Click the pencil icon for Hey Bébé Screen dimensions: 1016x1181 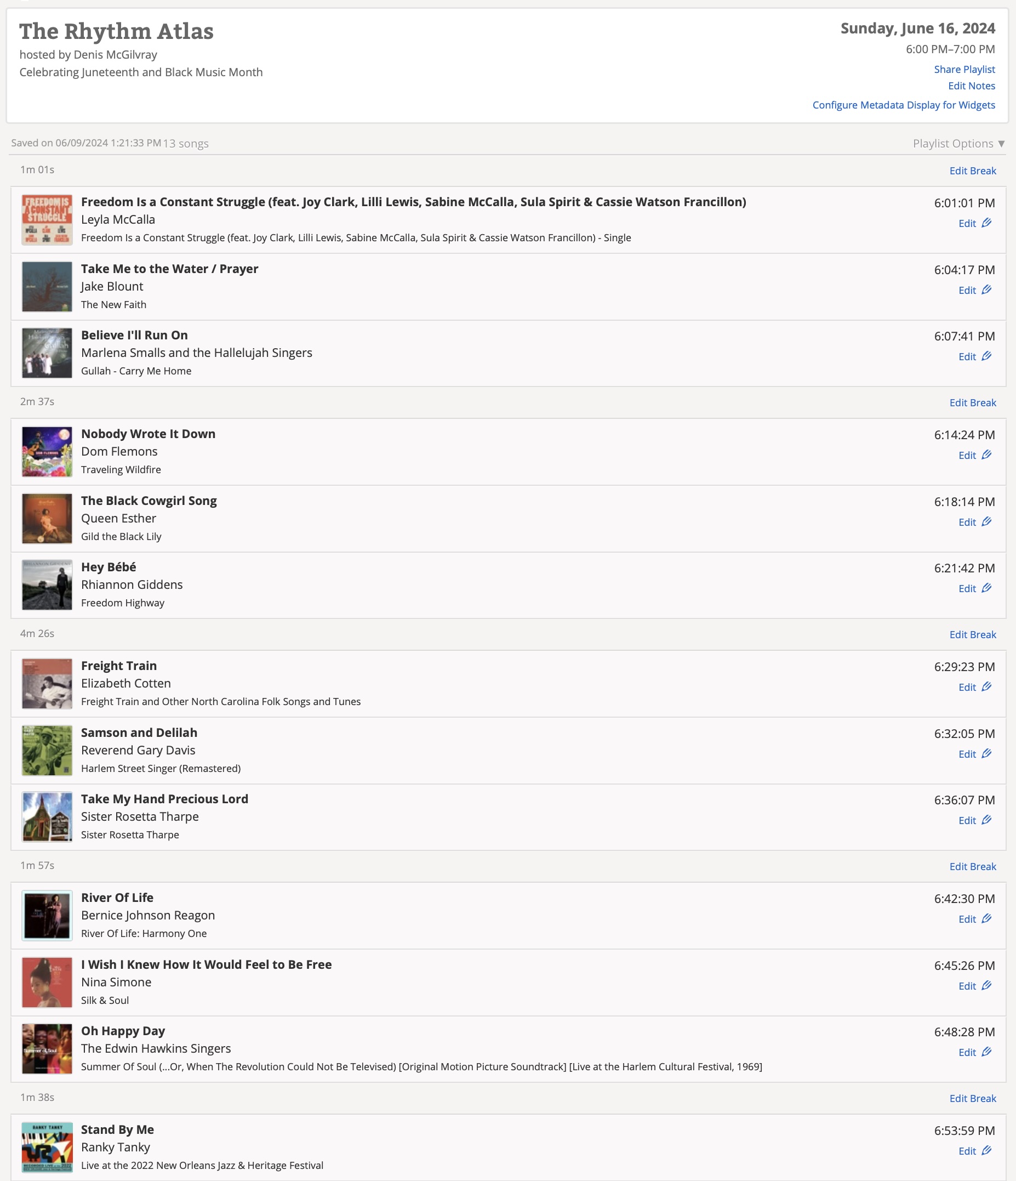point(986,588)
